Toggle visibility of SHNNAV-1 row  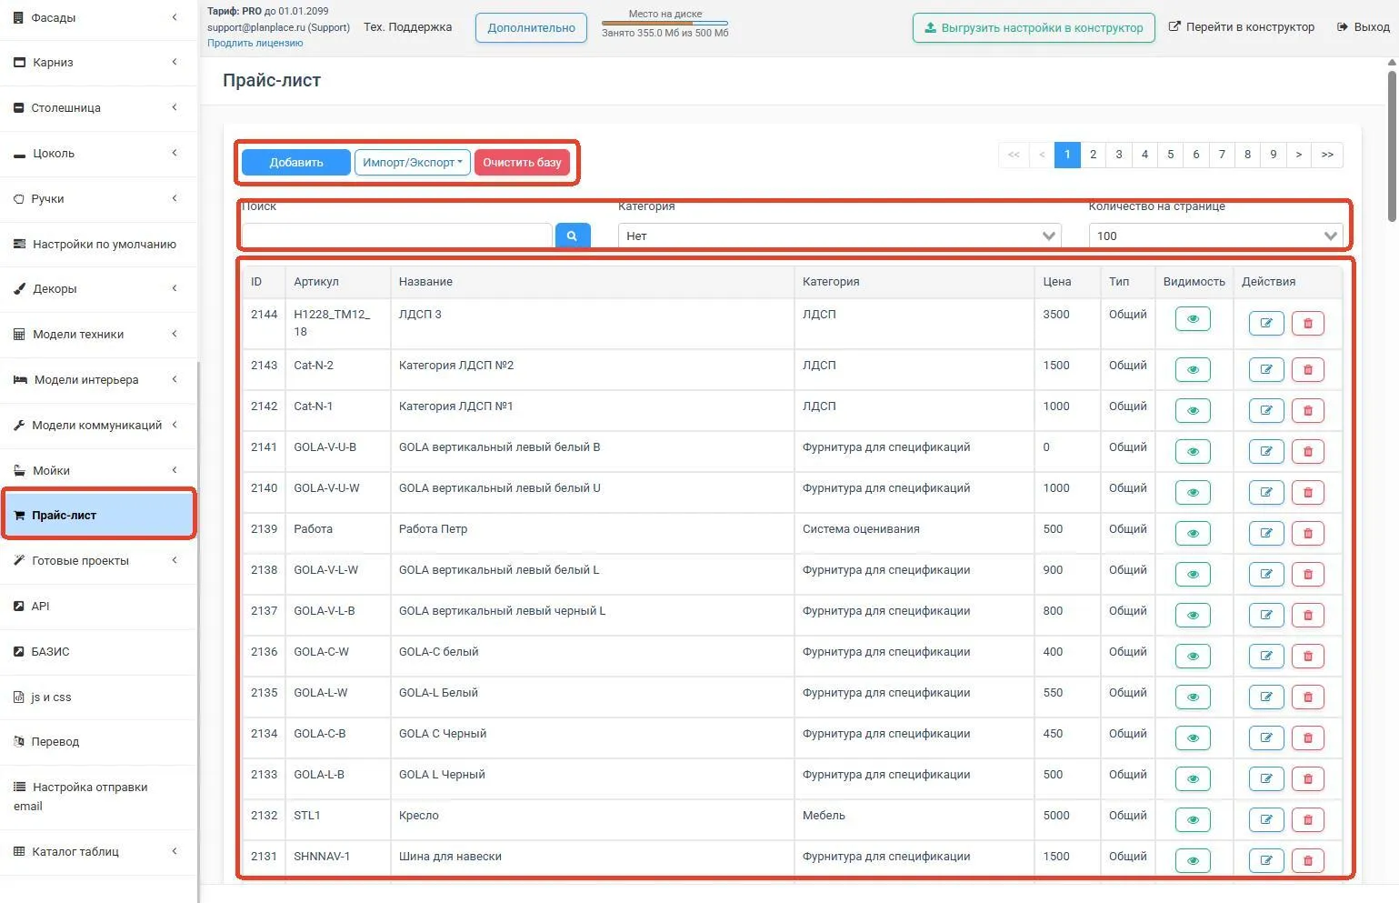click(1193, 860)
